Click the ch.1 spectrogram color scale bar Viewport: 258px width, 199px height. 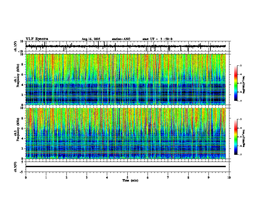tap(236, 83)
